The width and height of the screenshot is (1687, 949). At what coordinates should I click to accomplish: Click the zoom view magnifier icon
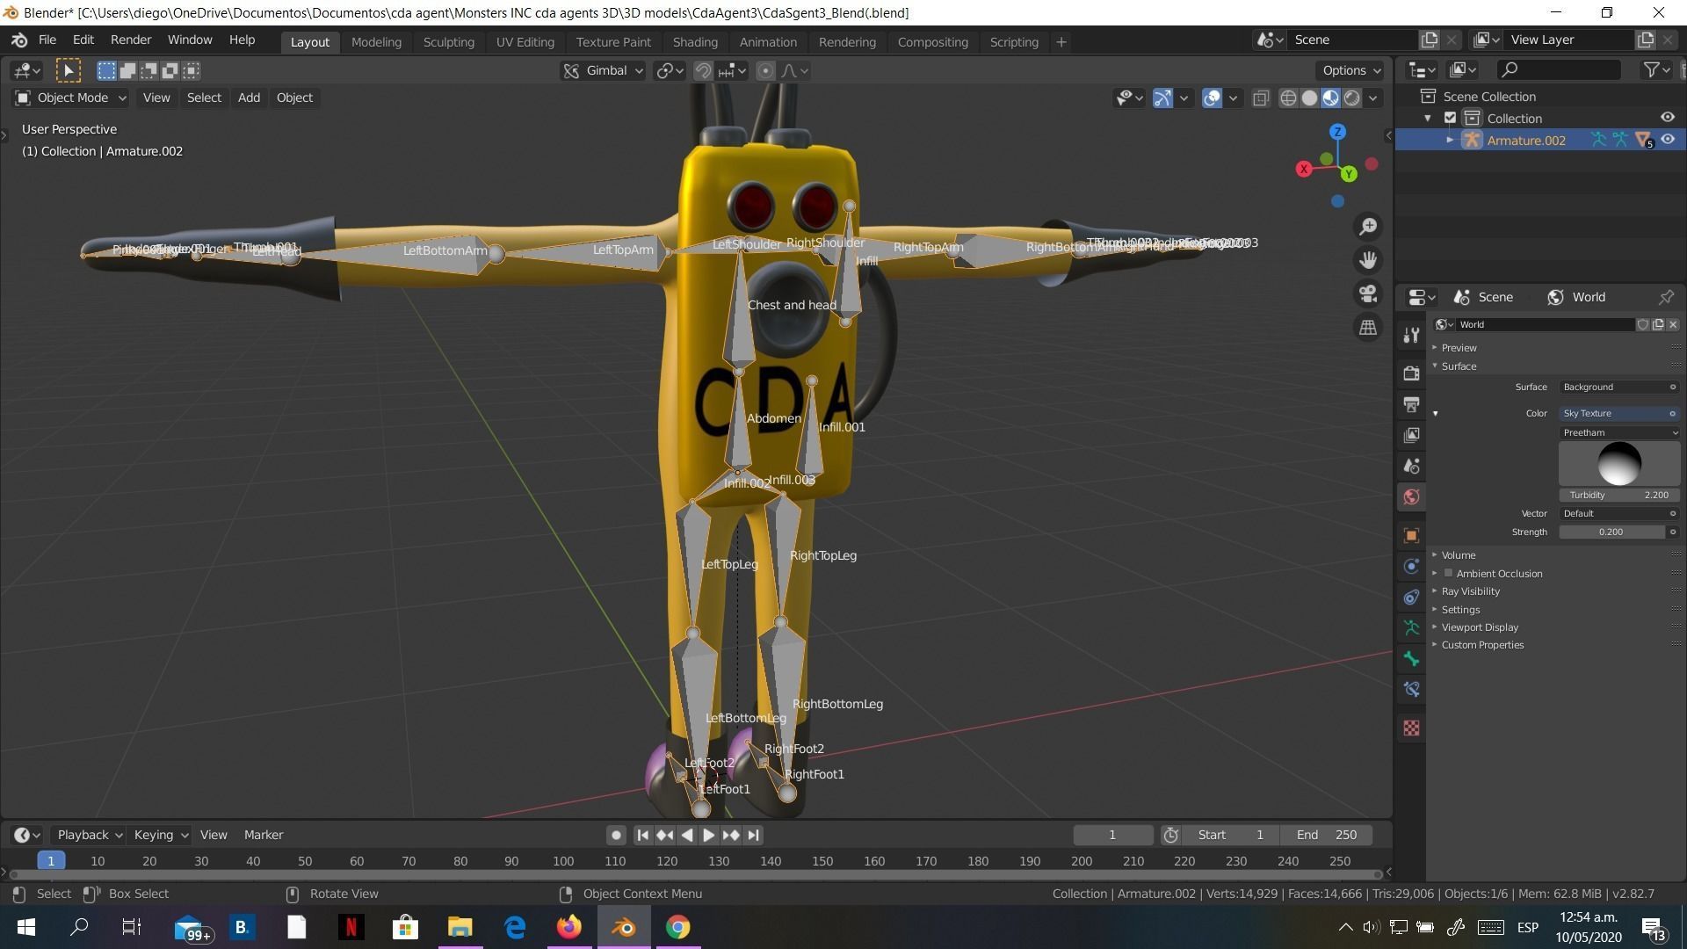click(1367, 227)
